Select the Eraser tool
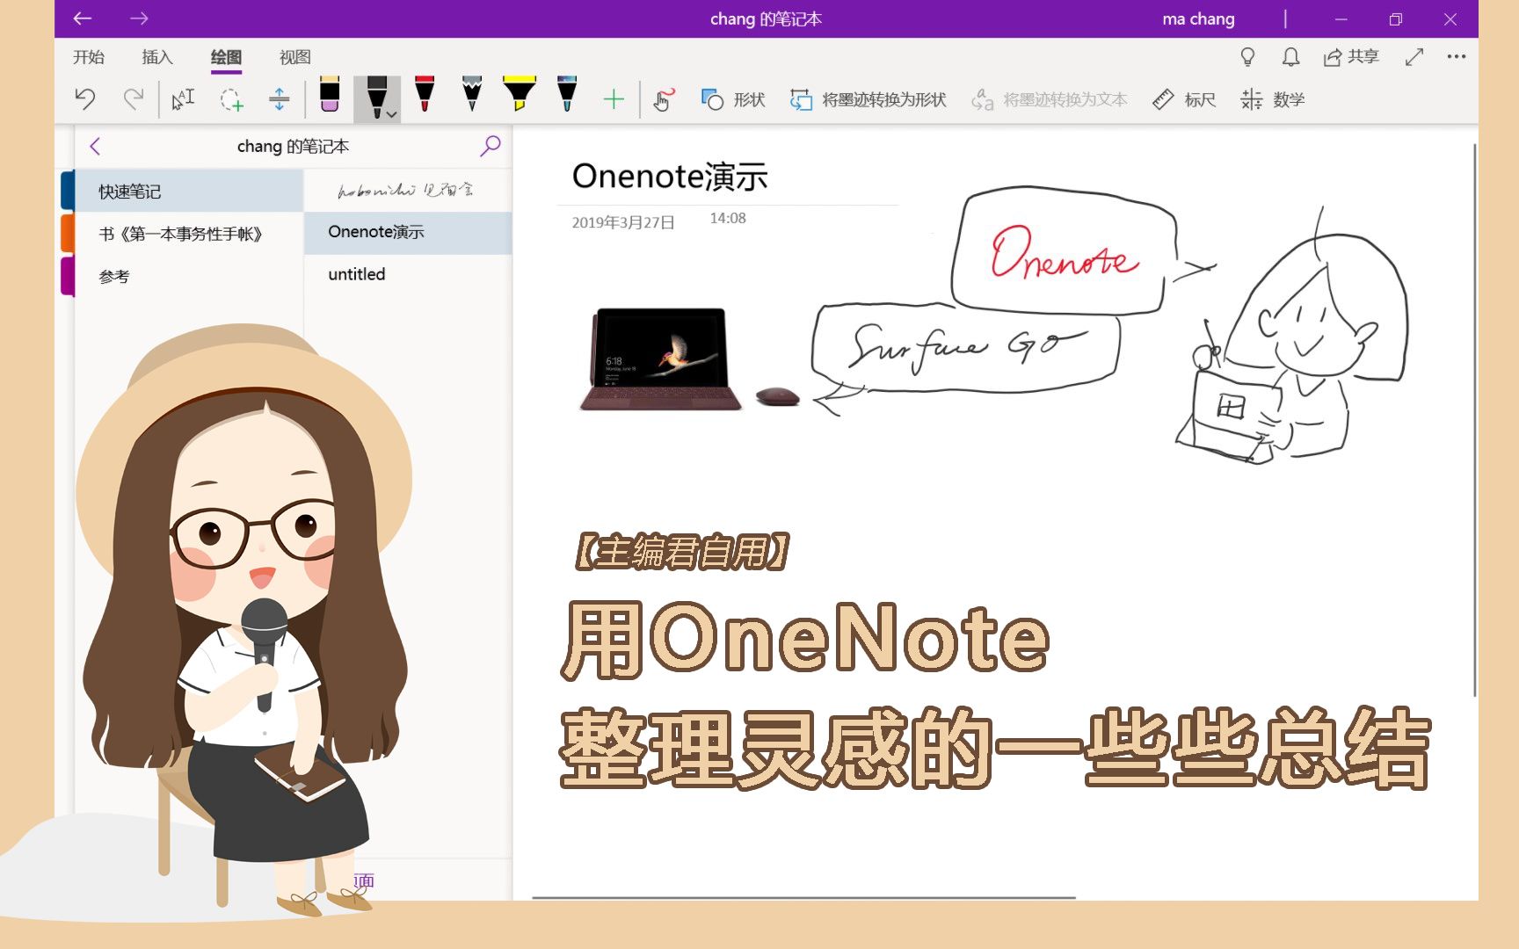 (x=330, y=95)
